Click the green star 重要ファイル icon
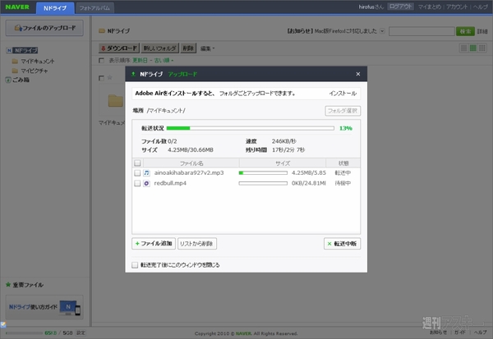 [8, 284]
